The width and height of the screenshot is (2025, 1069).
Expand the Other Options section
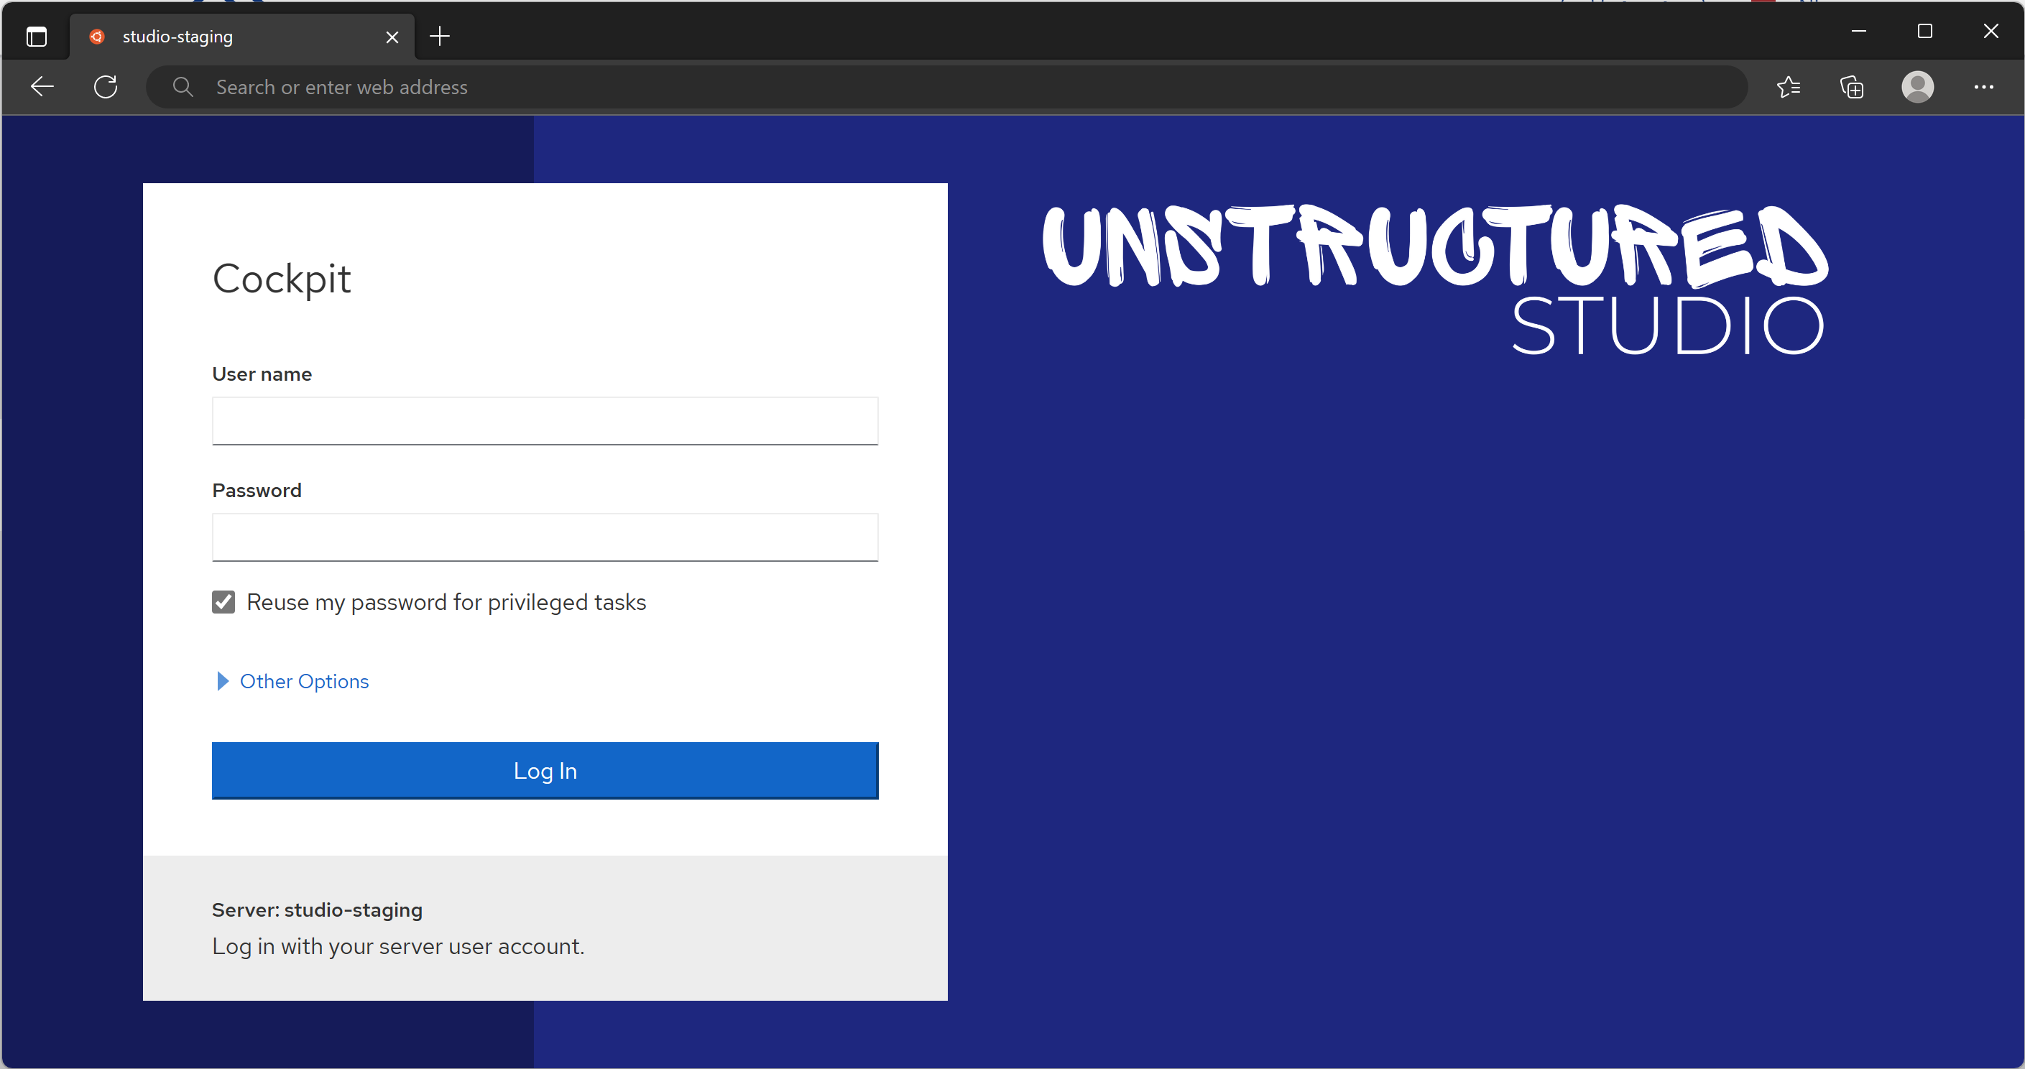pos(290,682)
